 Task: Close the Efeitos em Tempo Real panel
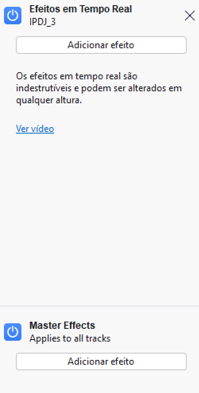[189, 16]
